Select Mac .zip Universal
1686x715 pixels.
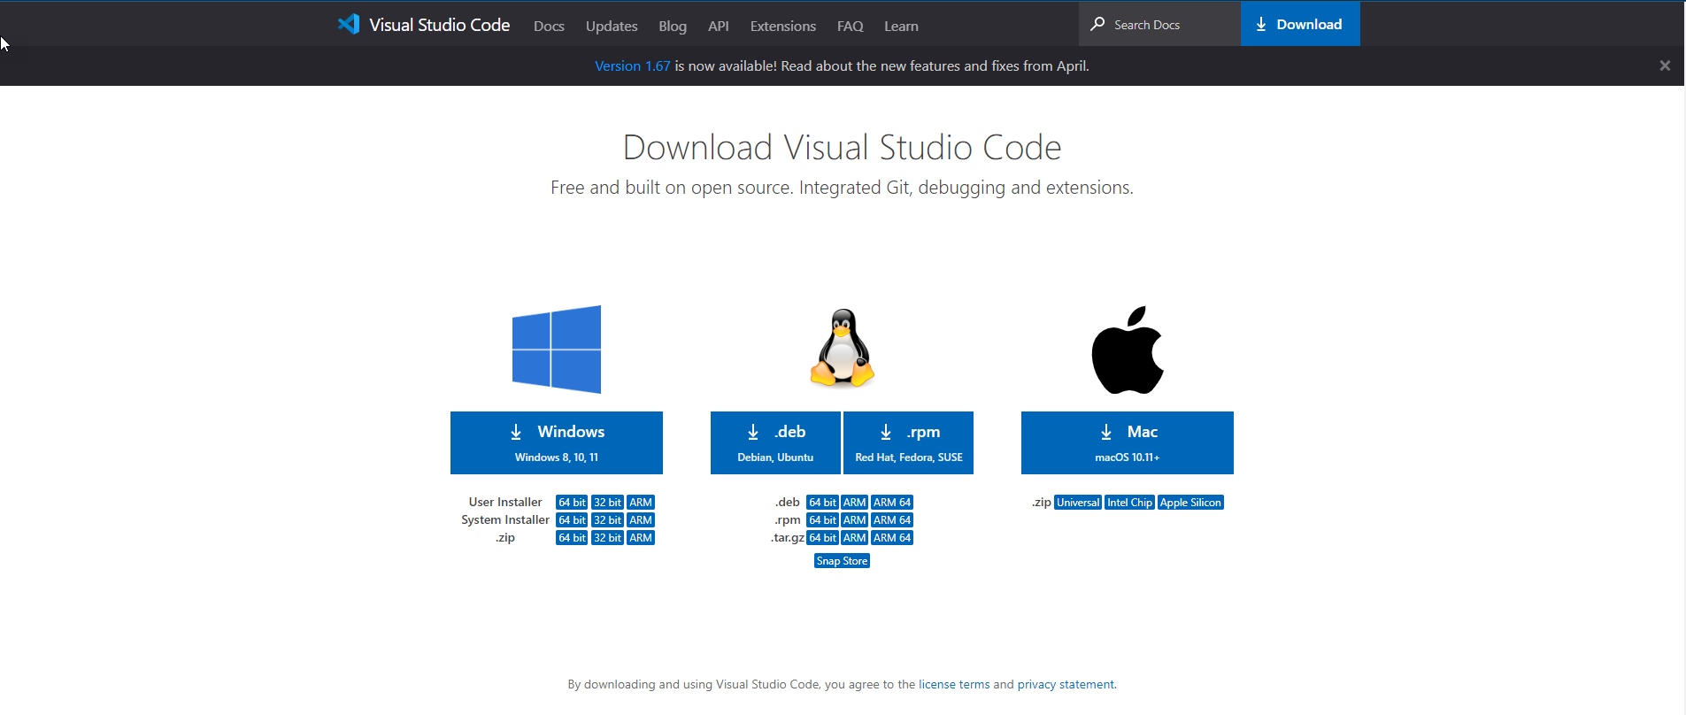(x=1078, y=502)
